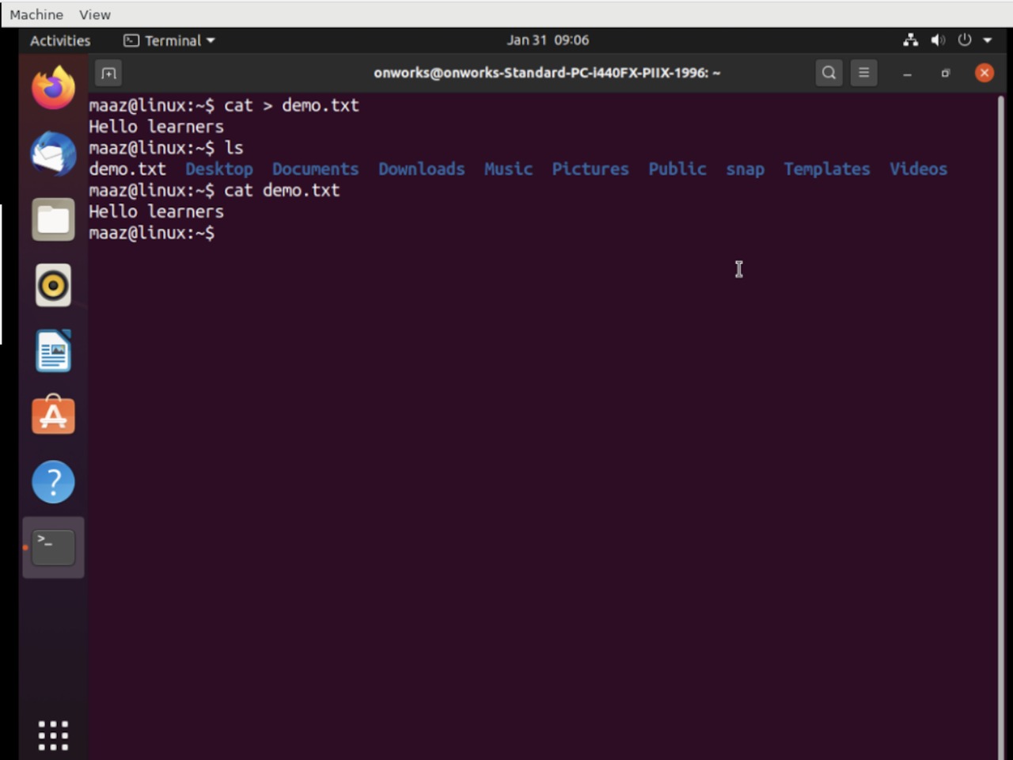Select the Terminal icon in the dock
1013x760 pixels.
pos(53,547)
